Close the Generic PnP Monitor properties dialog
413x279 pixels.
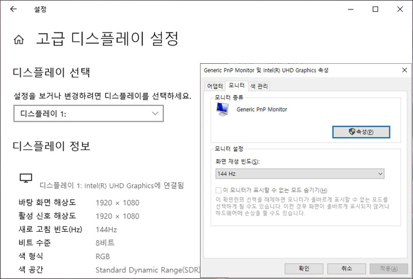[405, 70]
